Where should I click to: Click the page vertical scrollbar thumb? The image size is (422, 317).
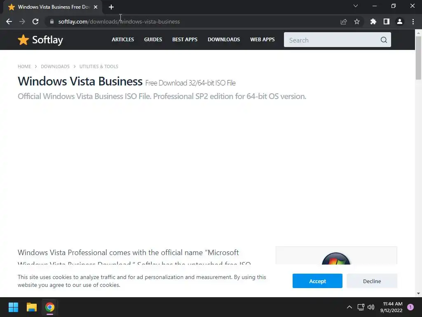click(418, 58)
